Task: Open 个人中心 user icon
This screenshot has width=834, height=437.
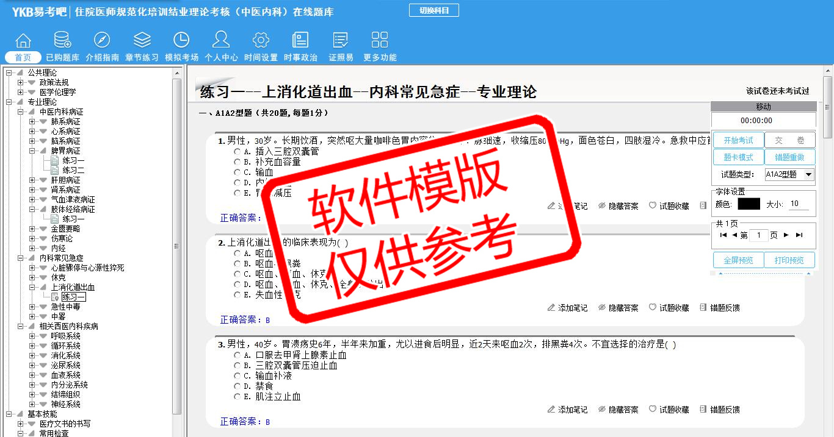Action: [221, 41]
